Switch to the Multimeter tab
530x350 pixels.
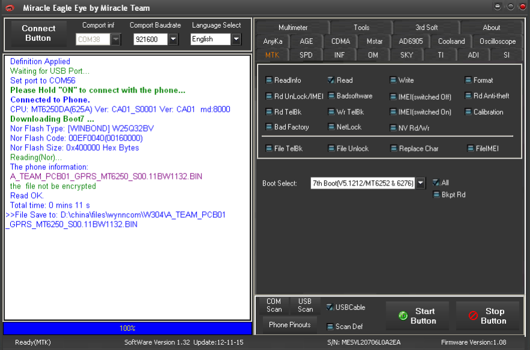293,27
